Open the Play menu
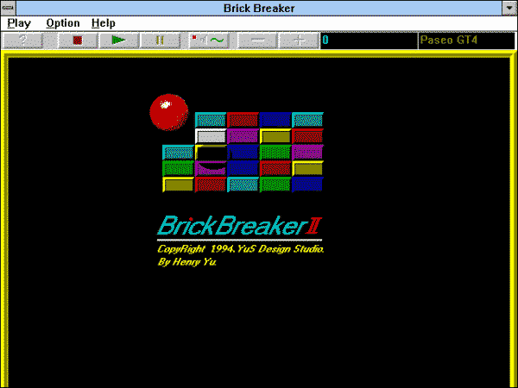Screen dimensions: 518x388 coord(19,23)
